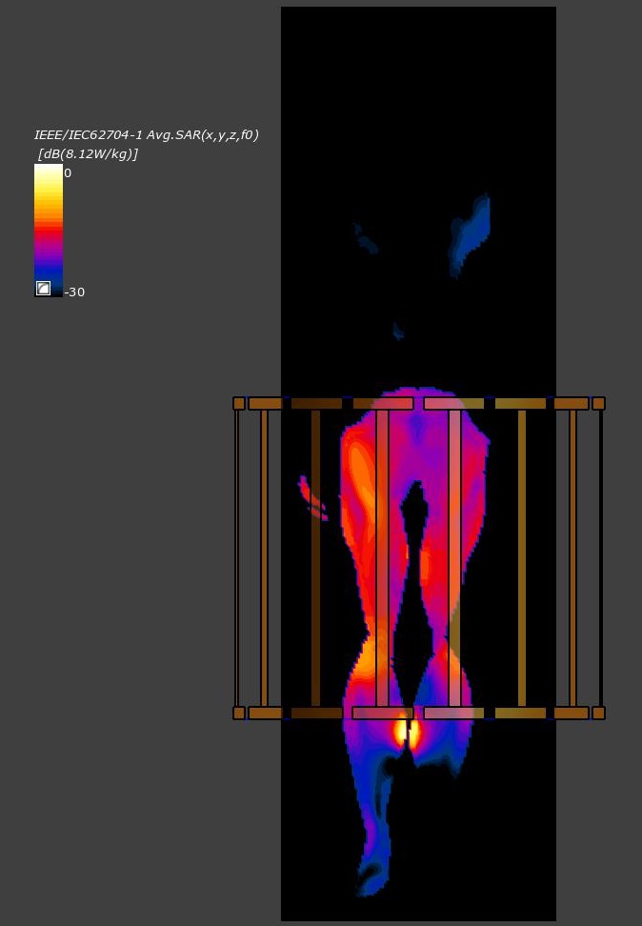The width and height of the screenshot is (642, 926).
Task: Click the bottom-left corner coil end cap
Action: click(x=239, y=713)
